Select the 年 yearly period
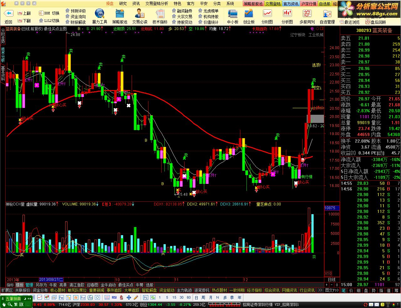This screenshot has height=308, width=401. (240, 297)
